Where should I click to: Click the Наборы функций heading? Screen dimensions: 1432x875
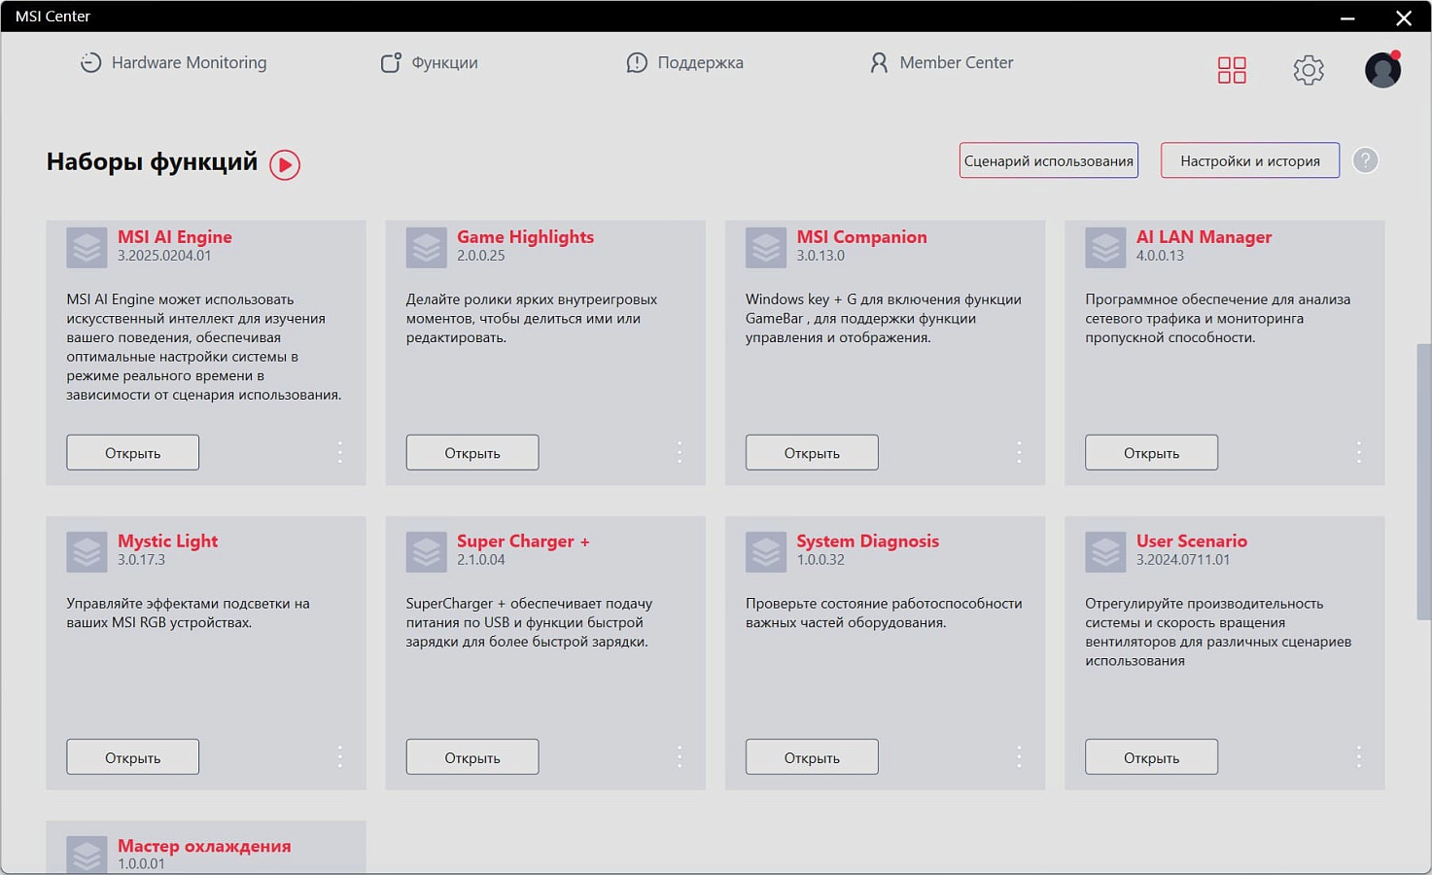[x=152, y=161]
